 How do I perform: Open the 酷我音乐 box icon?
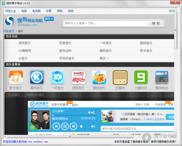coord(99,77)
